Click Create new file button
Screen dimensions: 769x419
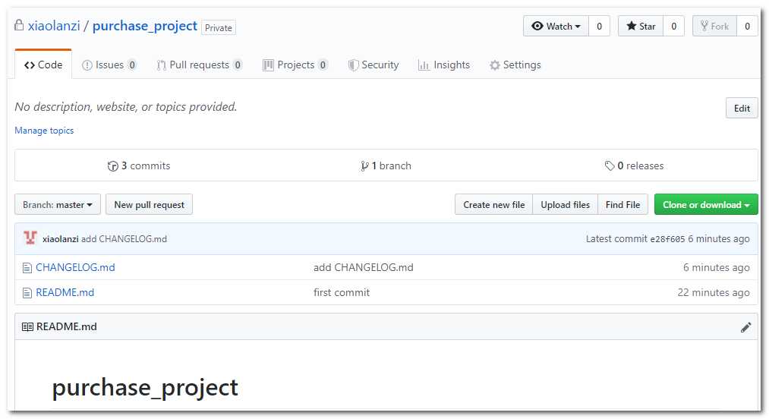[x=494, y=205]
